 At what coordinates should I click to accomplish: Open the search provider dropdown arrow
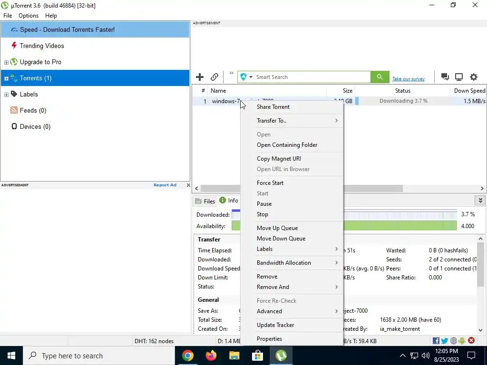pyautogui.click(x=251, y=77)
